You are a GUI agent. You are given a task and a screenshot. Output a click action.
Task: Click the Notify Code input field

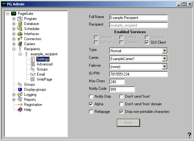122,89
